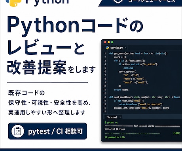Click code line "email": u["email"],
This screenshot has height=151, width=182.
pos(136,82)
